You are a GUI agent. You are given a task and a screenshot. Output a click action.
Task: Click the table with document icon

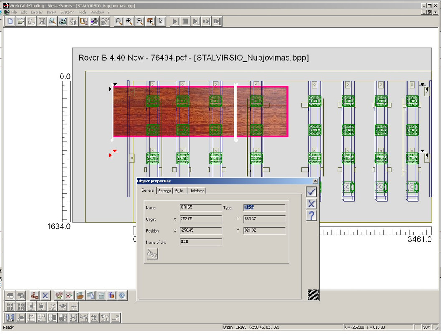pyautogui.click(x=91, y=296)
